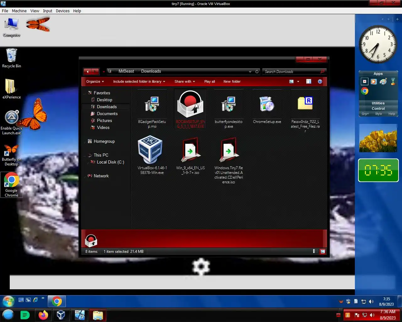Viewport: 402px width, 322px height.
Task: Open VirtualBox from host taskbar
Action: coord(61,315)
